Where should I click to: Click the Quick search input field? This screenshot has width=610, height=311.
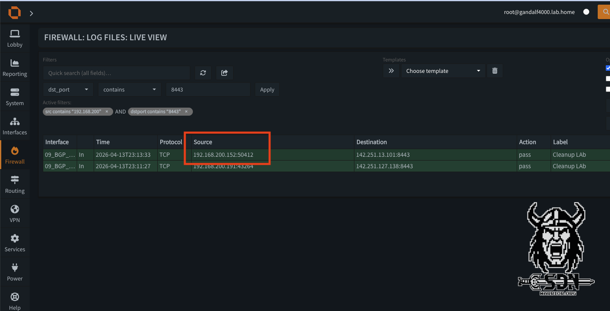117,73
